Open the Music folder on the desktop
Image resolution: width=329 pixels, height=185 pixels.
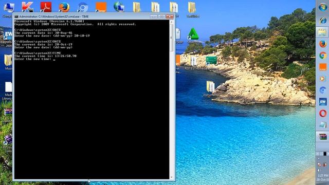8,61
